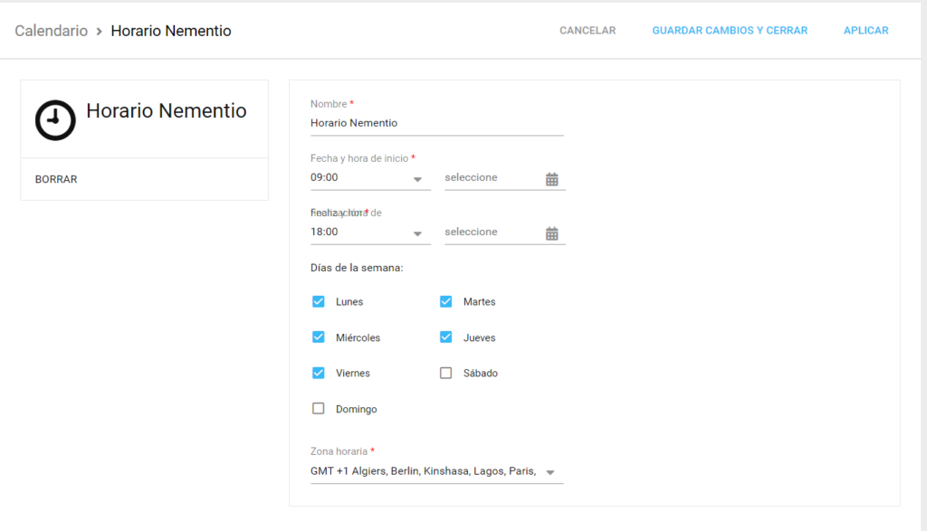Open the end date calendar picker icon
This screenshot has width=927, height=531.
pos(552,232)
